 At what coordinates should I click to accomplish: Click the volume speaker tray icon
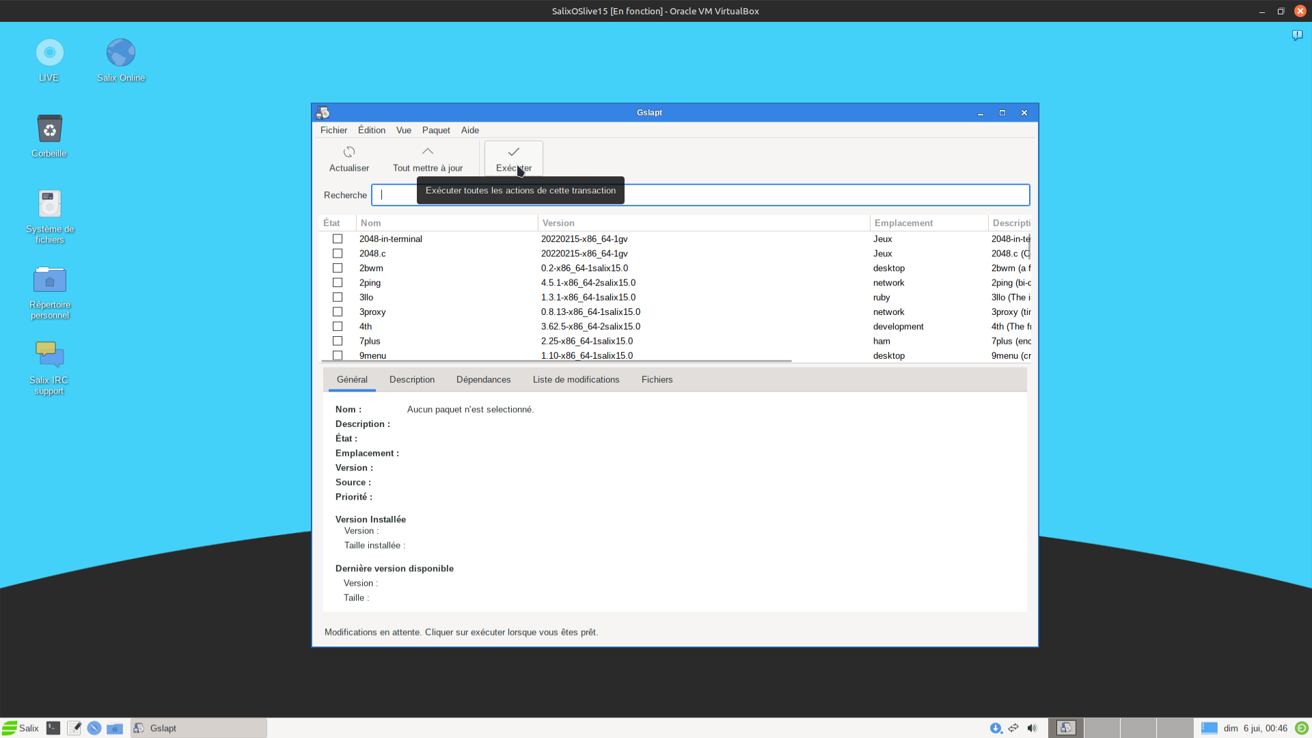tap(1032, 728)
